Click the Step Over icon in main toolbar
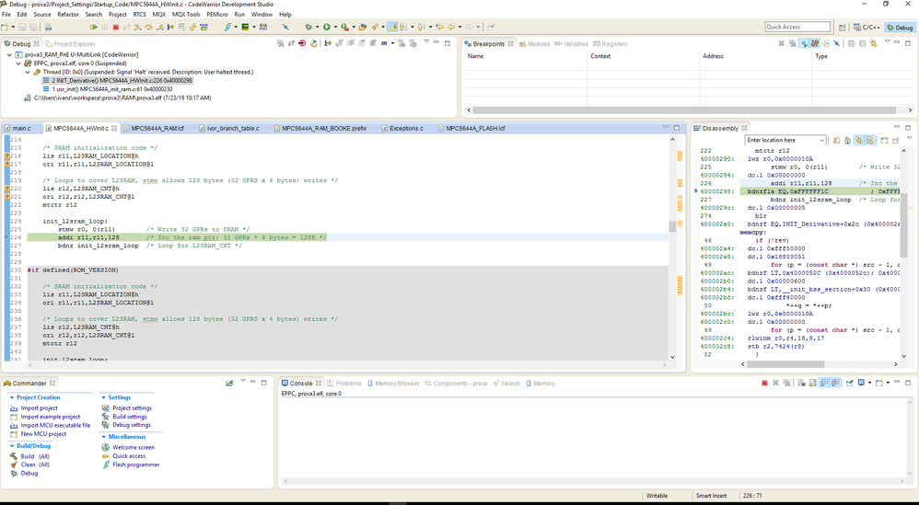 pyautogui.click(x=148, y=27)
